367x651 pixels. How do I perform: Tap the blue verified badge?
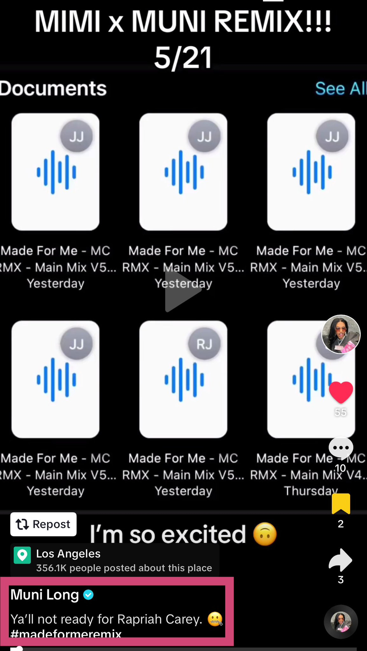click(x=88, y=594)
